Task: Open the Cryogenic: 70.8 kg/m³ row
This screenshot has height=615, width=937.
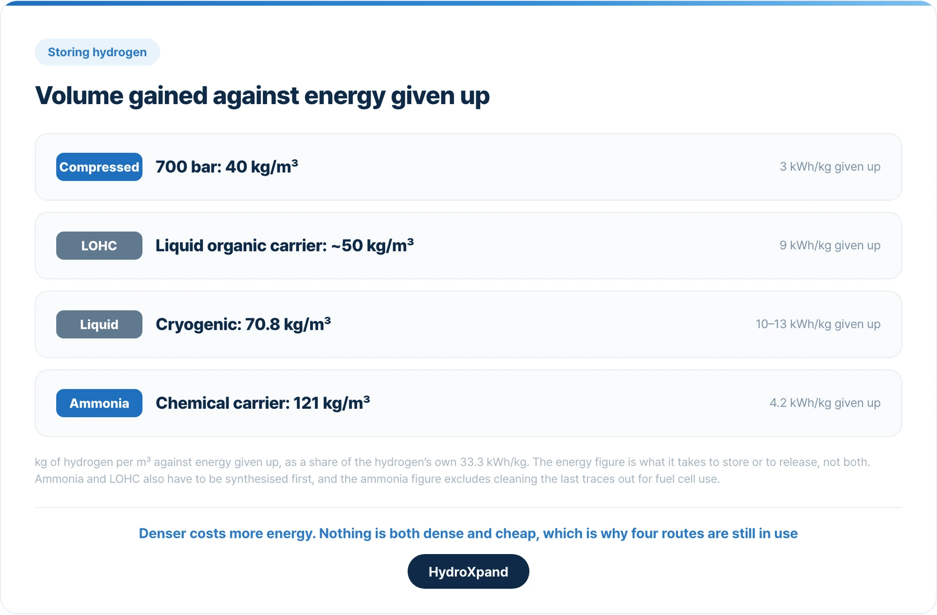Action: click(x=468, y=324)
